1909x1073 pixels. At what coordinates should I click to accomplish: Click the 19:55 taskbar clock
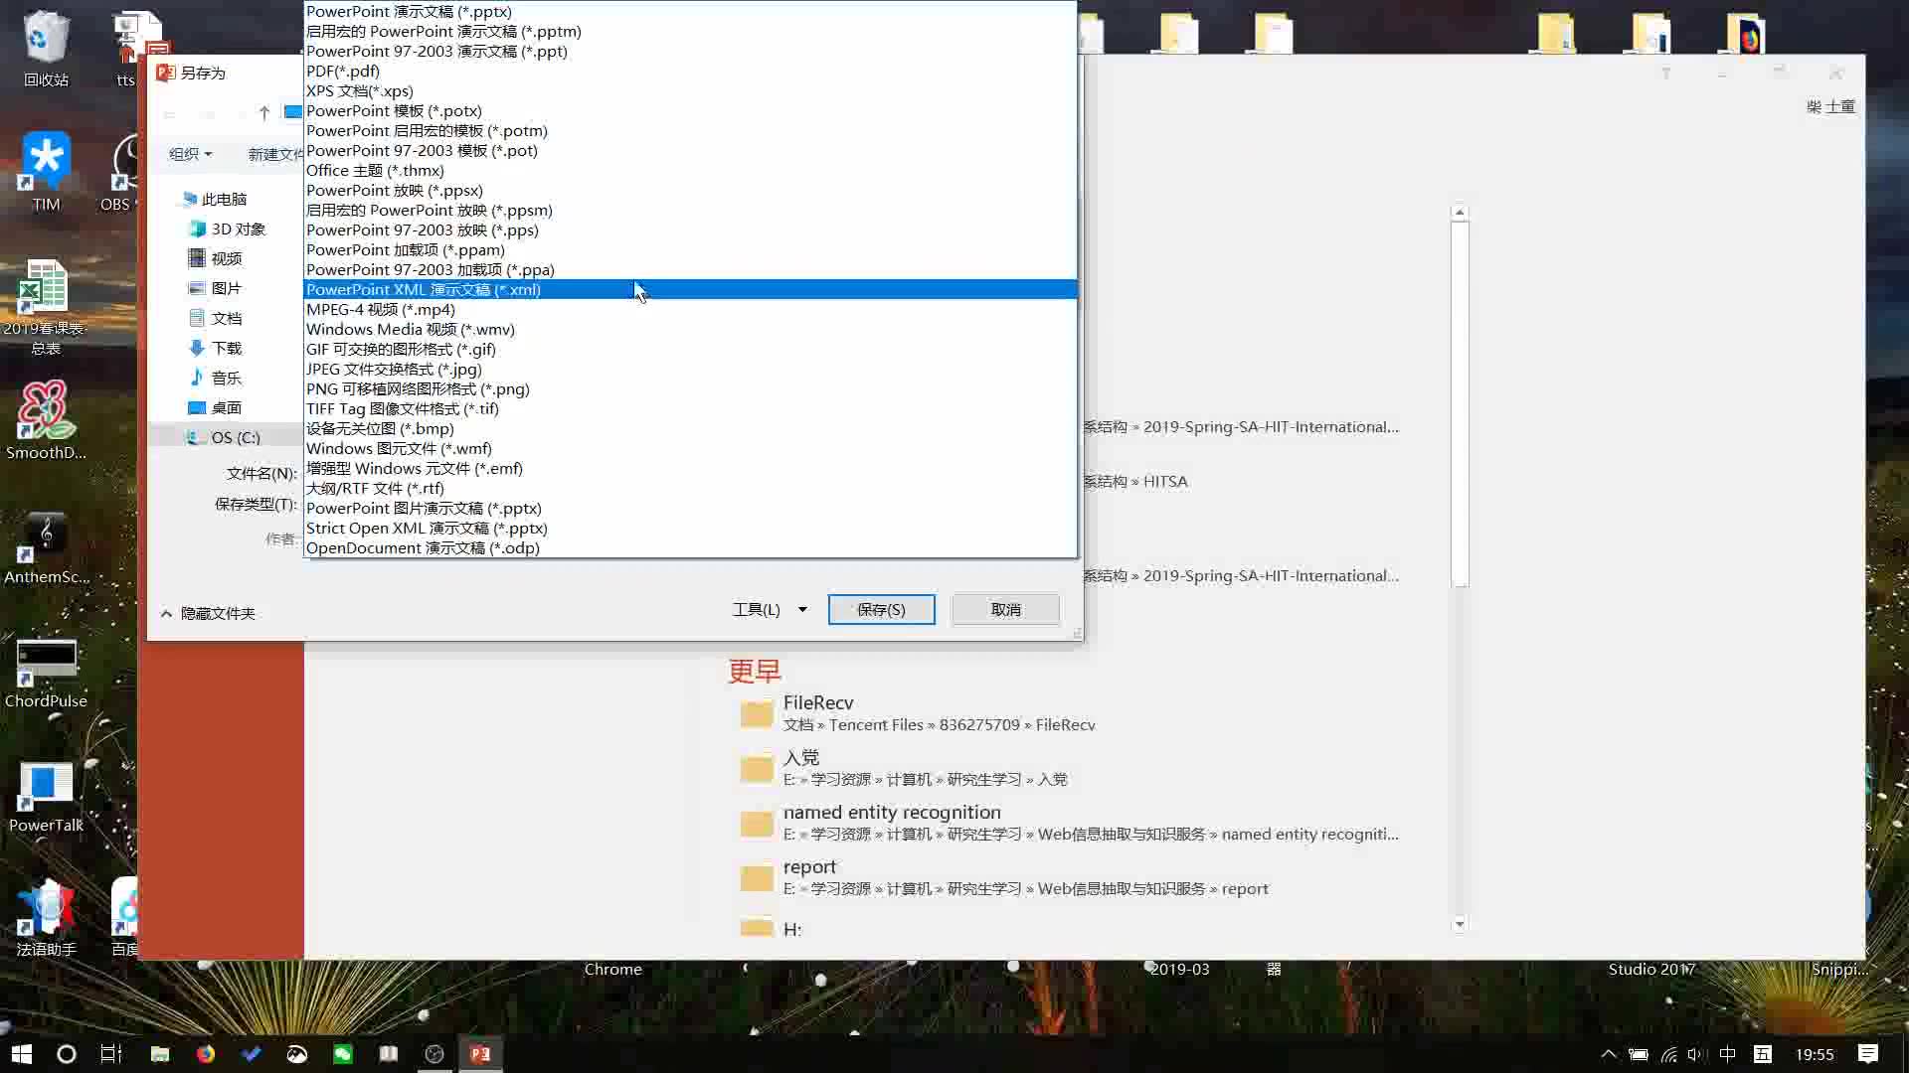click(1815, 1054)
